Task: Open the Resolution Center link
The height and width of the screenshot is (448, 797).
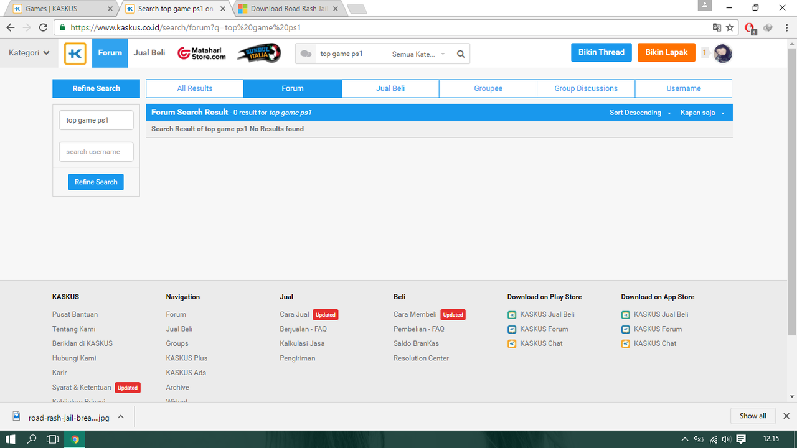Action: tap(421, 358)
